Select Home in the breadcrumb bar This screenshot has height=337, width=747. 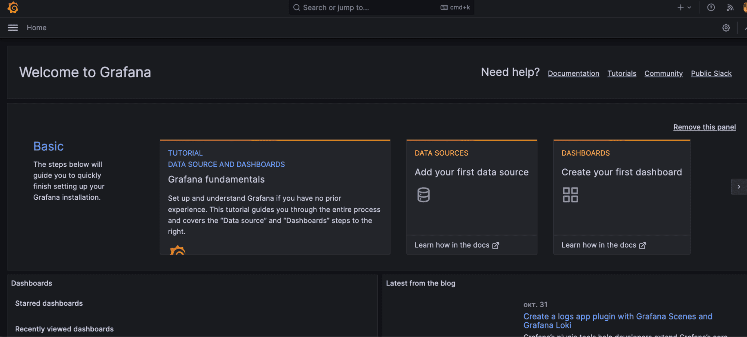pyautogui.click(x=36, y=27)
